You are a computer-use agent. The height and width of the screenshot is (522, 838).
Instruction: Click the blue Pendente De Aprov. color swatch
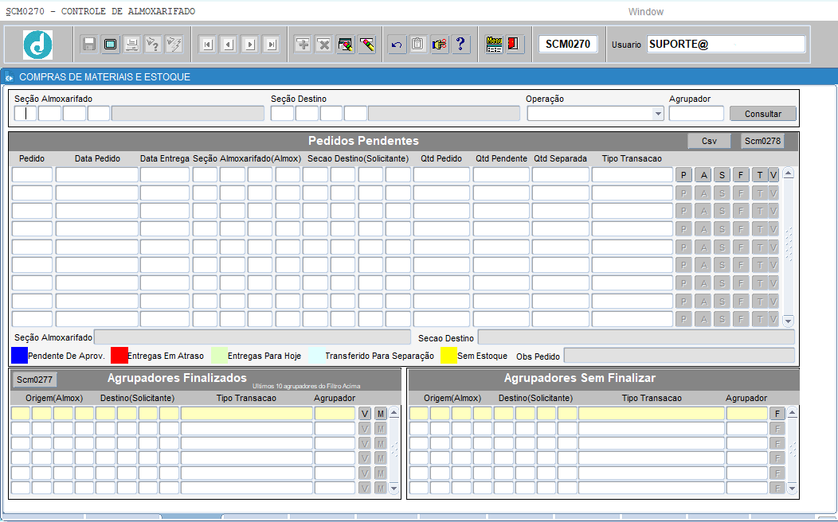point(19,355)
